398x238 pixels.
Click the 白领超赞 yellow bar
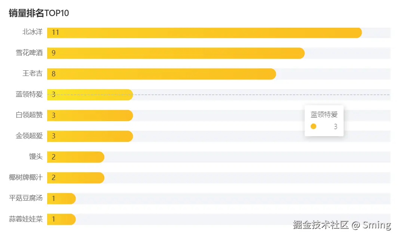[x=90, y=116]
